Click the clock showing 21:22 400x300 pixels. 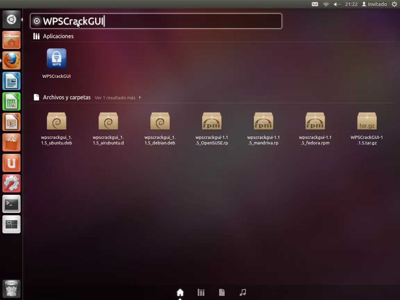pyautogui.click(x=351, y=4)
